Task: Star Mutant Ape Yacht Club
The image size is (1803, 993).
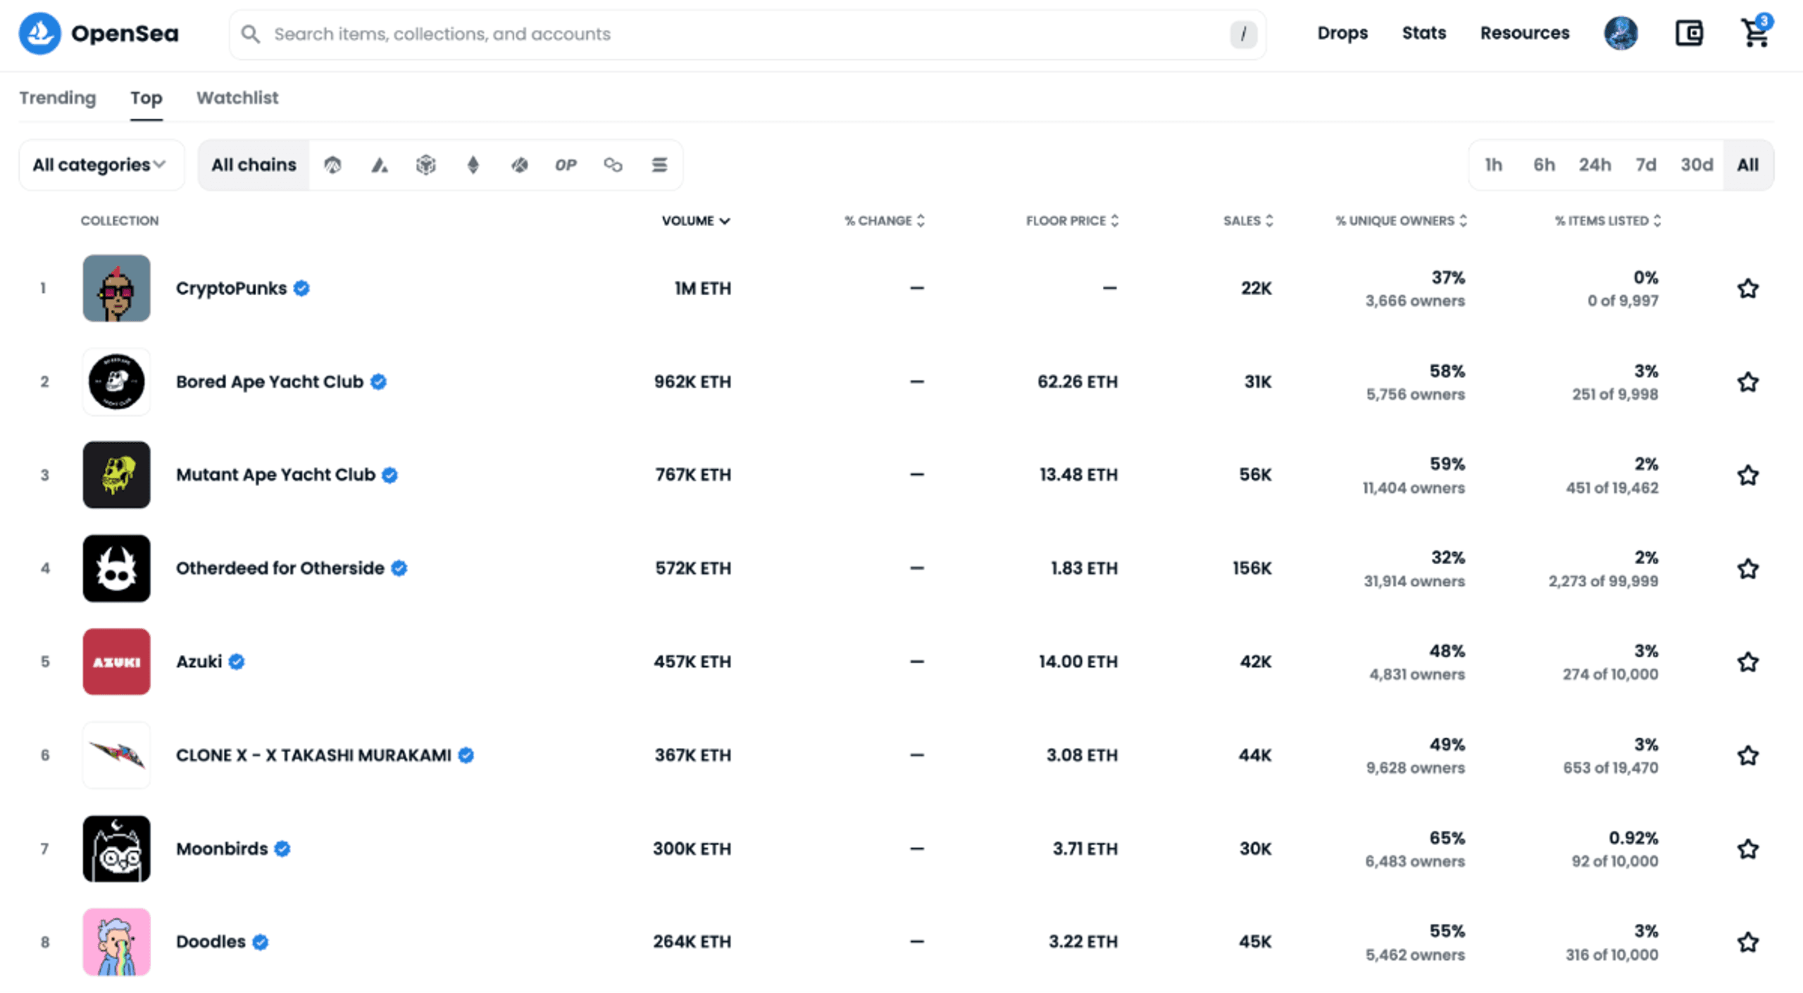Action: tap(1747, 475)
